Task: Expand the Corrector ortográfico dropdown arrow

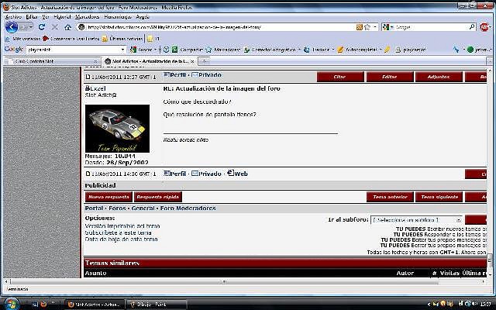Action: (x=299, y=50)
